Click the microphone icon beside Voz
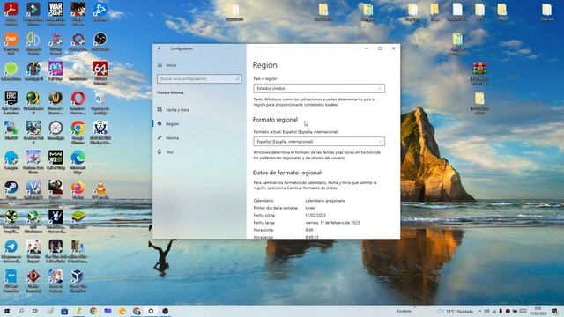This screenshot has height=317, width=564. 160,152
